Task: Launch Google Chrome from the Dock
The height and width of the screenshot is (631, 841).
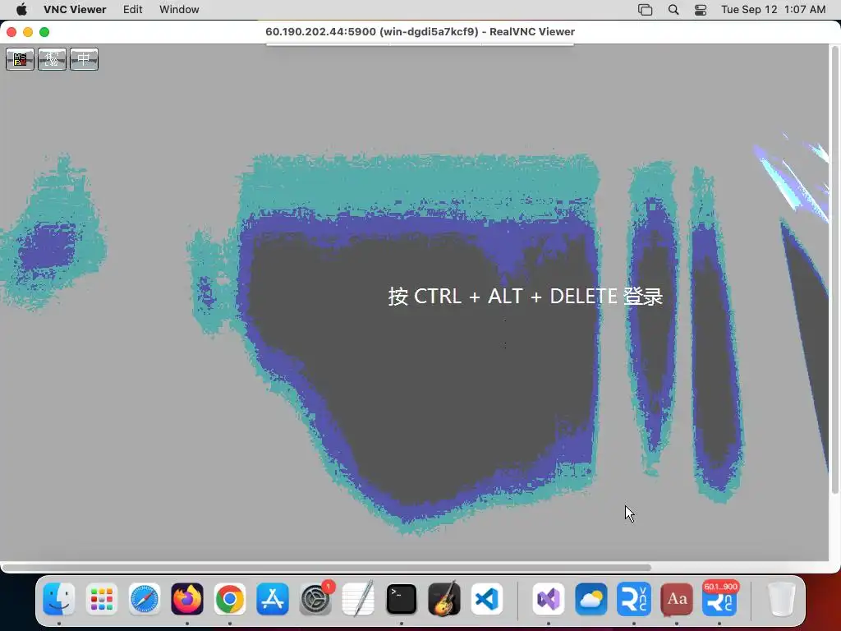Action: [x=230, y=599]
